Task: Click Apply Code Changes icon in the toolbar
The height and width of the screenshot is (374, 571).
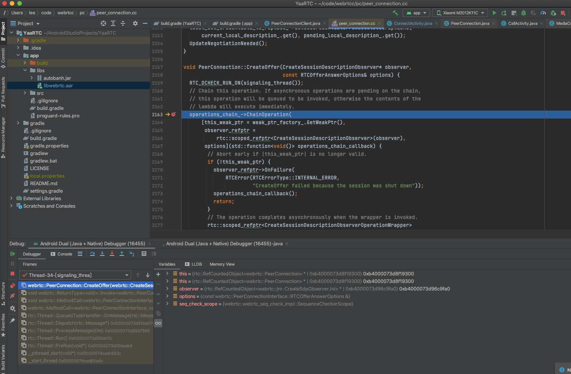Action: click(x=514, y=13)
